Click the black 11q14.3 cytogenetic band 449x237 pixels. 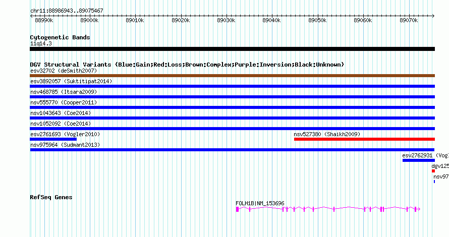coord(232,49)
